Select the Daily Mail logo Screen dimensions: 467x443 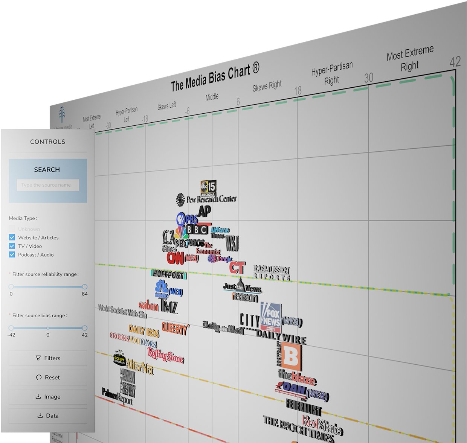click(x=223, y=327)
